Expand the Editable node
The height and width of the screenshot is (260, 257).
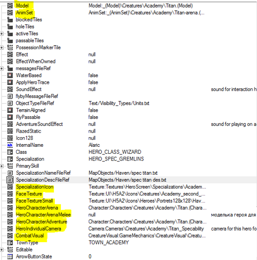pyautogui.click(x=2, y=249)
